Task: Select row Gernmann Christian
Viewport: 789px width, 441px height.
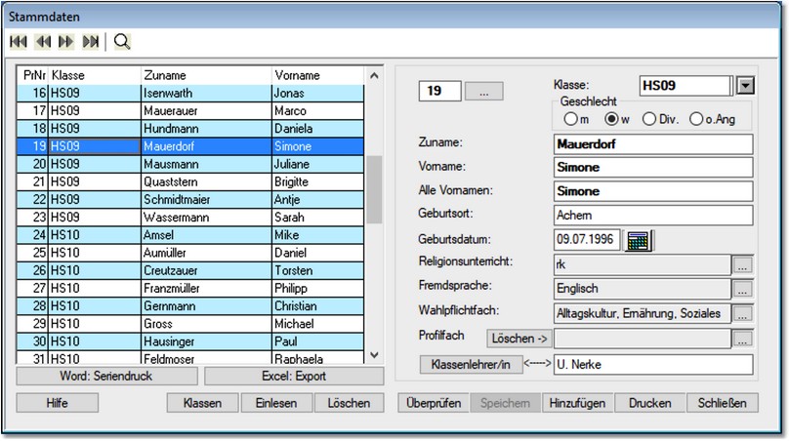Action: (x=190, y=305)
